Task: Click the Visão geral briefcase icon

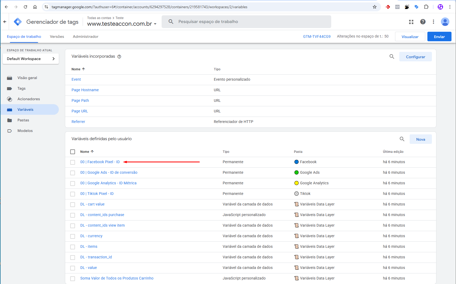Action: (x=10, y=78)
